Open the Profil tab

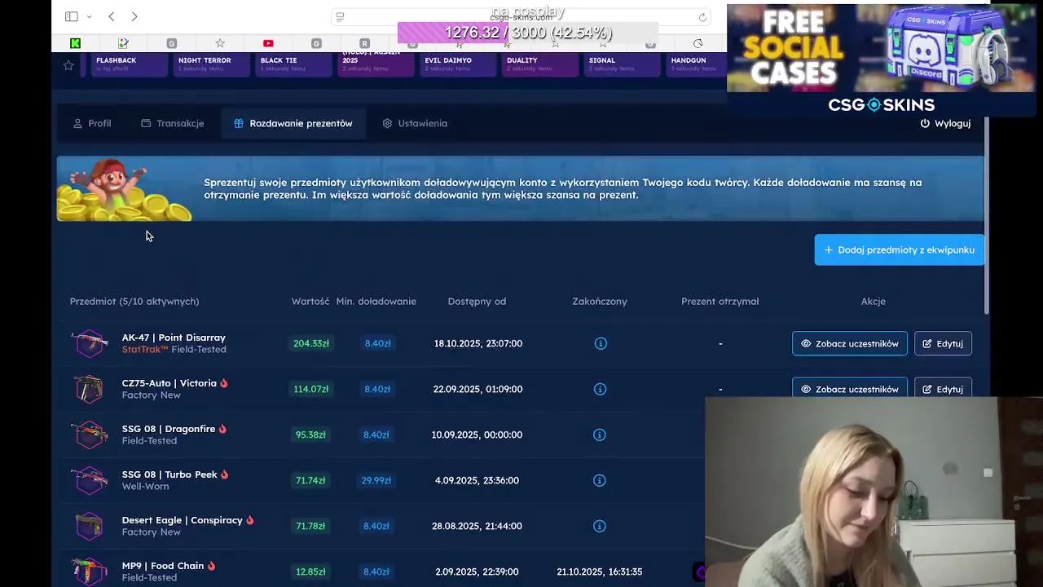coord(92,123)
